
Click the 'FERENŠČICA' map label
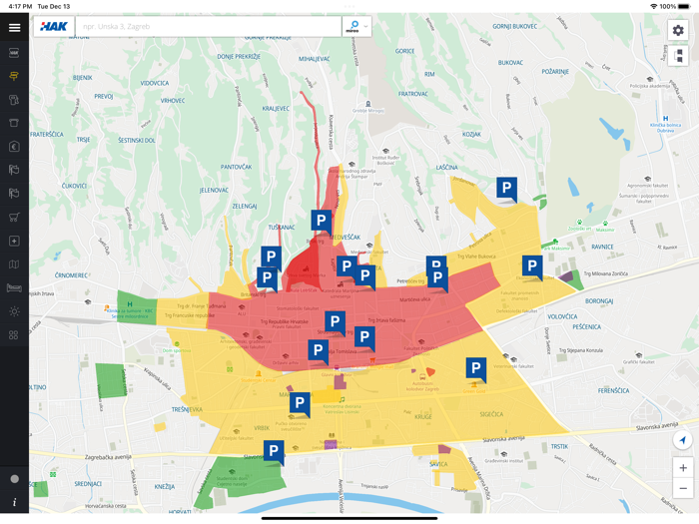point(614,391)
